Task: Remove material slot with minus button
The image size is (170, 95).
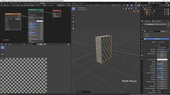Action: (168, 26)
